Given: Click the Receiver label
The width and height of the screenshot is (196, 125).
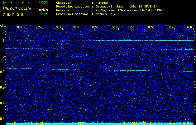Looking at the screenshot, I should (64, 10).
